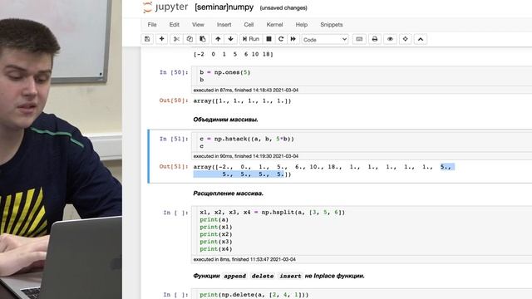Move selected cell up arrow
532x299 pixels.
(x=218, y=39)
